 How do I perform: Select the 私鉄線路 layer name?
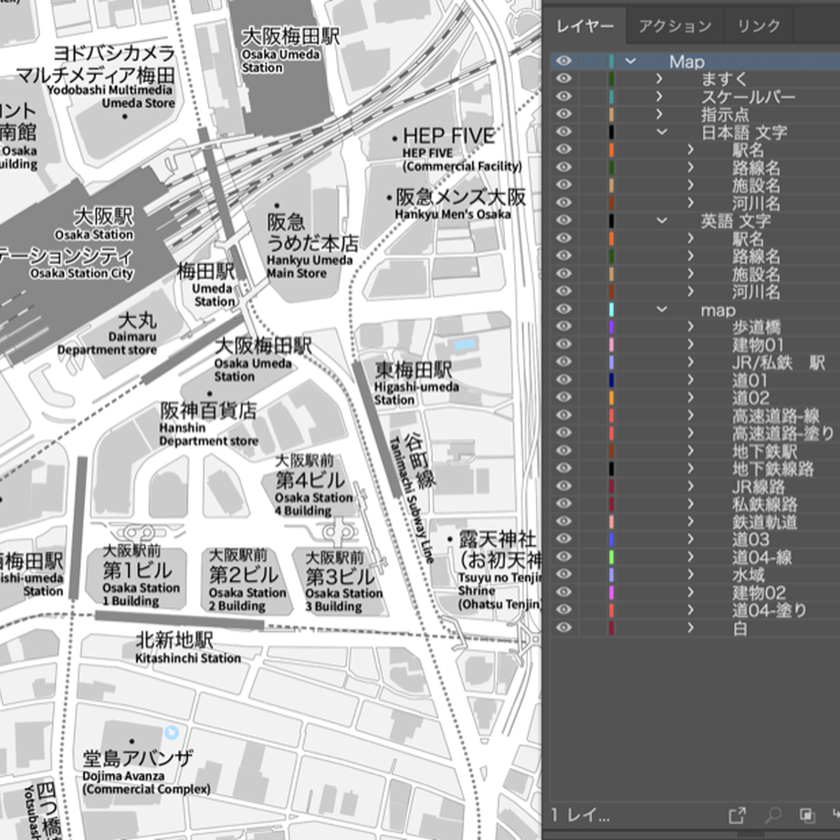(x=765, y=504)
